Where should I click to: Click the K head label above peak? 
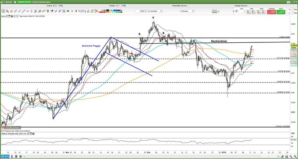pyautogui.click(x=153, y=17)
